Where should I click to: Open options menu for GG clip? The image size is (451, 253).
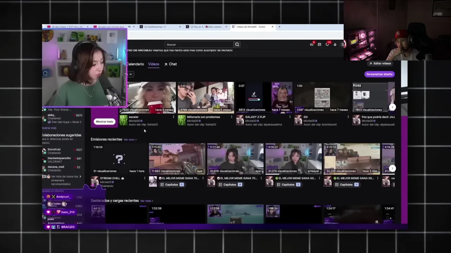click(x=348, y=117)
